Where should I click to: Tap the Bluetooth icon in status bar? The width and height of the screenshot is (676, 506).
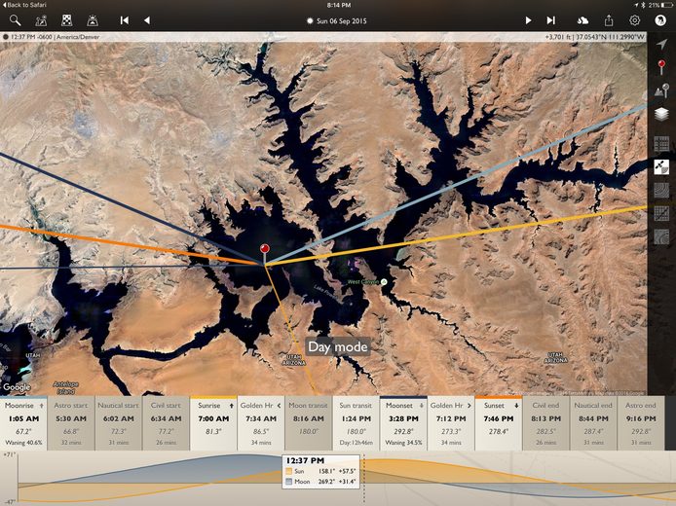644,5
